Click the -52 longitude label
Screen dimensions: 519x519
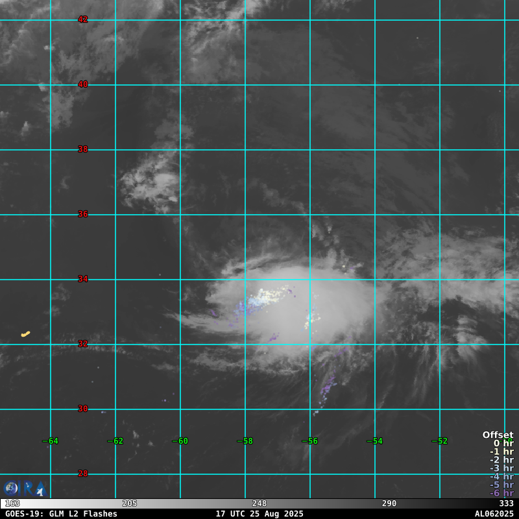pos(439,441)
